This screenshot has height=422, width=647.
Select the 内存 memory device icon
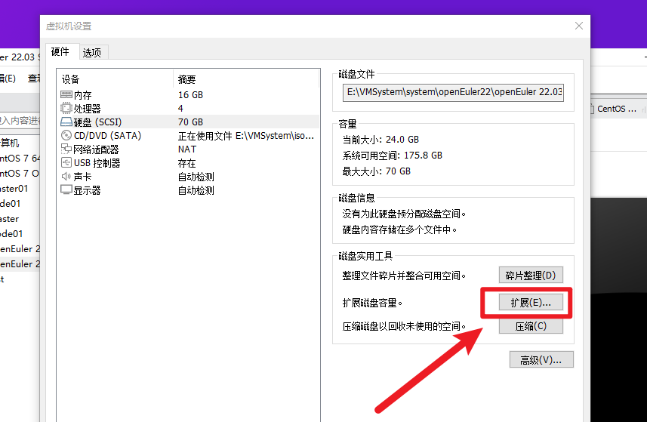click(66, 95)
